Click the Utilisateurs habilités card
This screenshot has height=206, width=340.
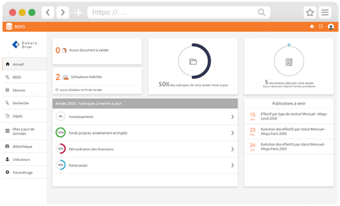(x=97, y=81)
